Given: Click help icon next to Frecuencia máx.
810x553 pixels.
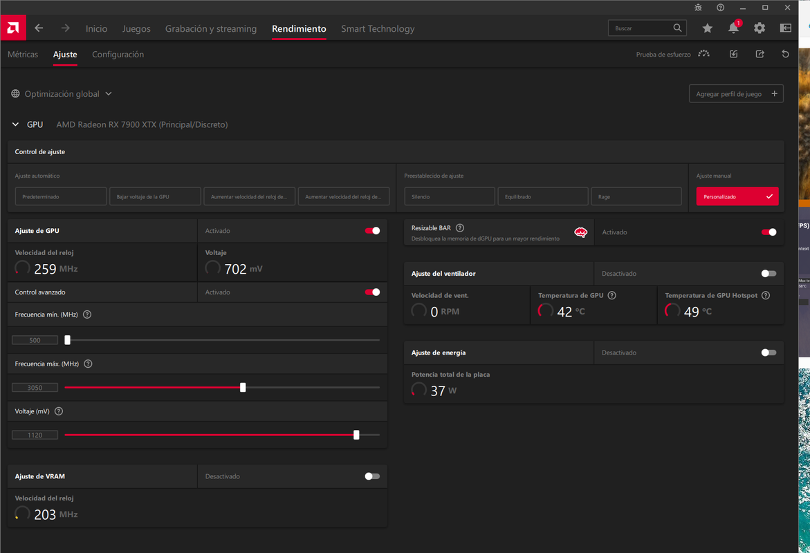Looking at the screenshot, I should point(89,364).
